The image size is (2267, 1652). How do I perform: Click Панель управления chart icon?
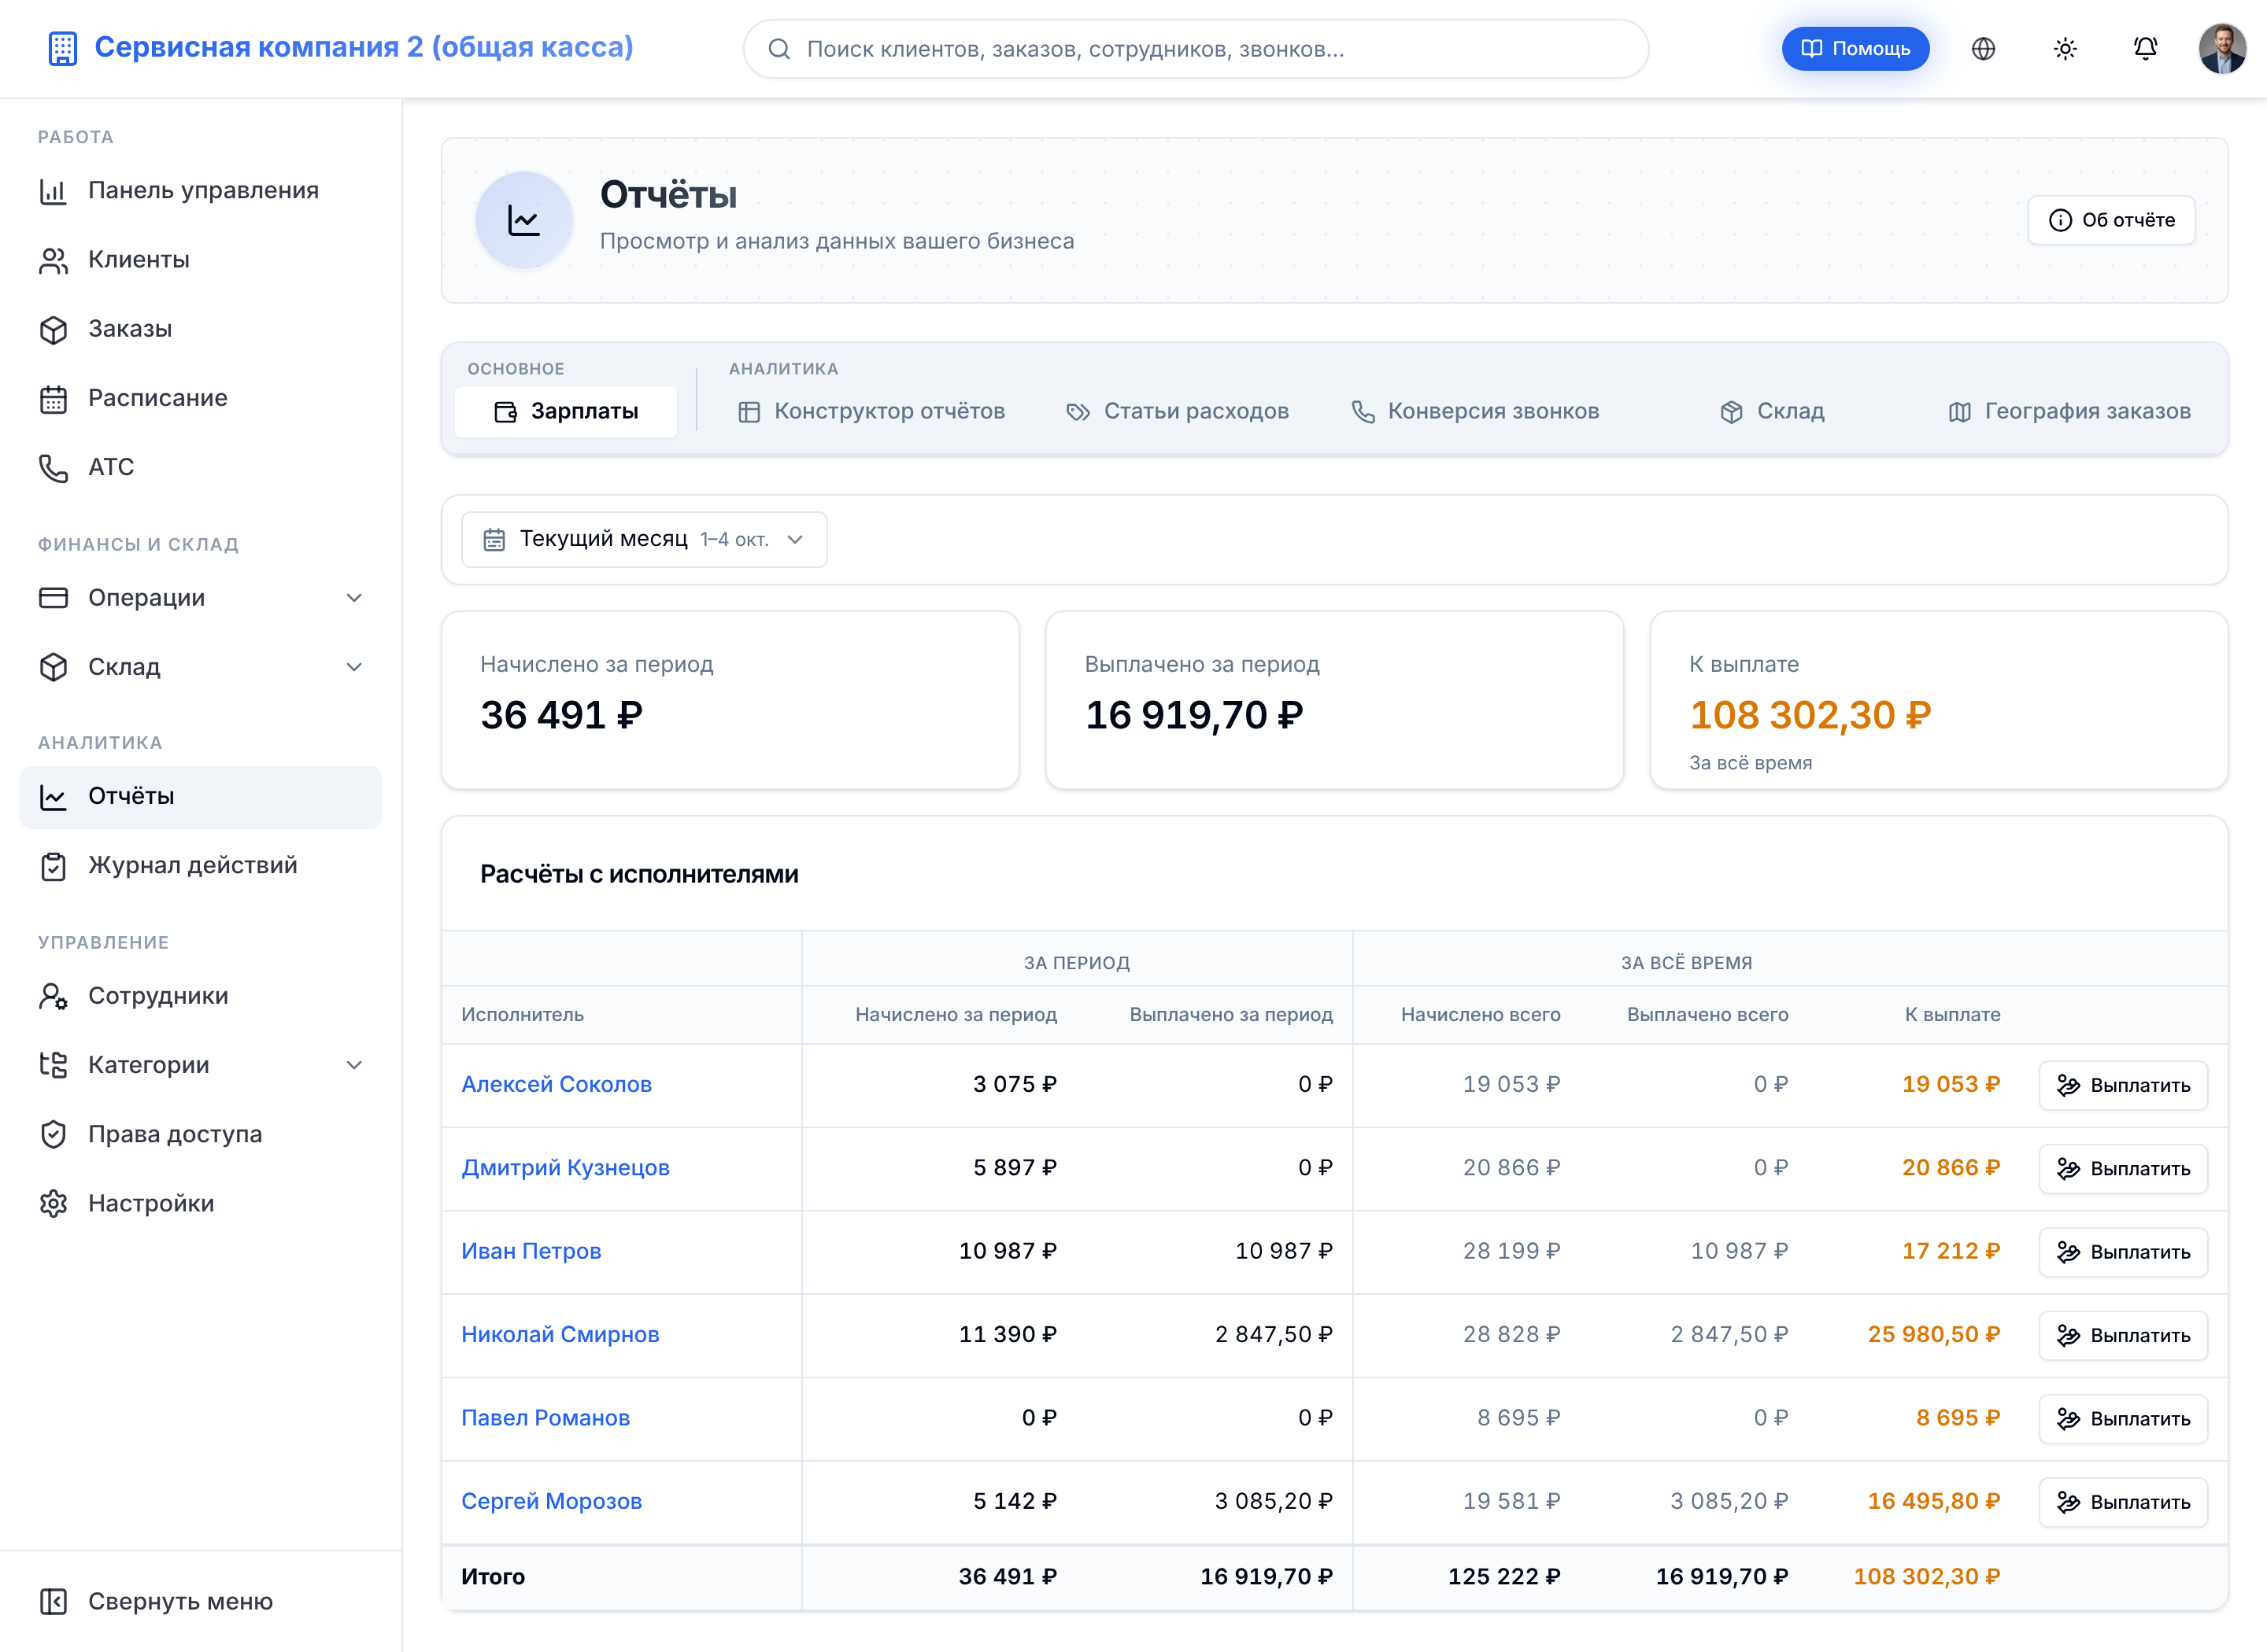click(x=53, y=190)
